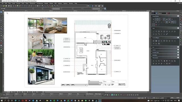Click the Zoom In magnifier icon
The height and width of the screenshot is (102, 182).
coord(29,6)
